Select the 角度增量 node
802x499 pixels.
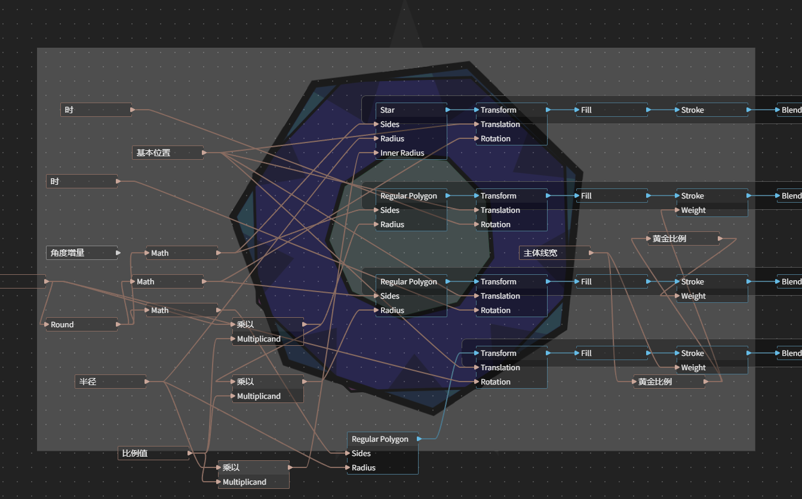click(x=82, y=253)
